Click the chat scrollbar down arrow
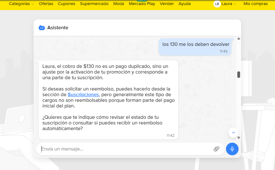275x170 pixels. [x=239, y=138]
